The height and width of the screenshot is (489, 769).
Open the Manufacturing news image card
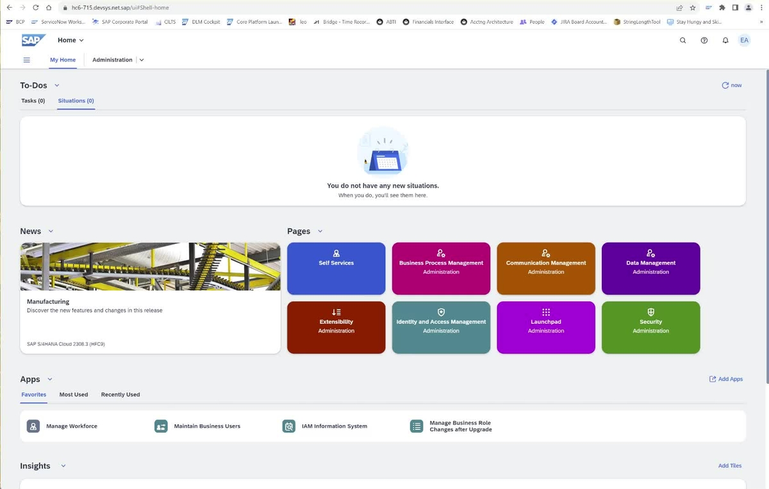tap(150, 267)
